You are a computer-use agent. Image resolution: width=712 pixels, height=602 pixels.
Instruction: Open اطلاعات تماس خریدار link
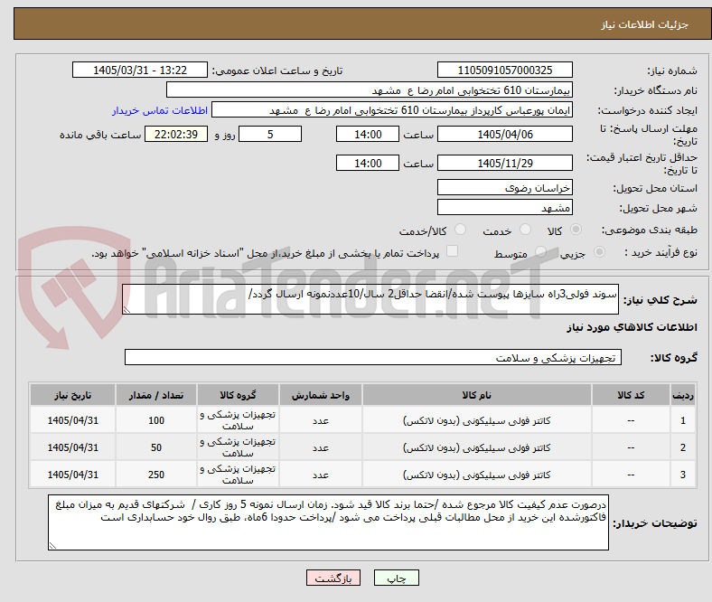tap(160, 110)
